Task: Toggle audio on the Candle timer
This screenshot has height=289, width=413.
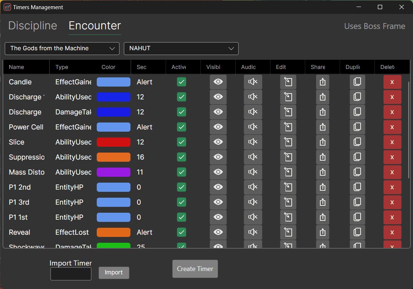Action: tap(253, 82)
